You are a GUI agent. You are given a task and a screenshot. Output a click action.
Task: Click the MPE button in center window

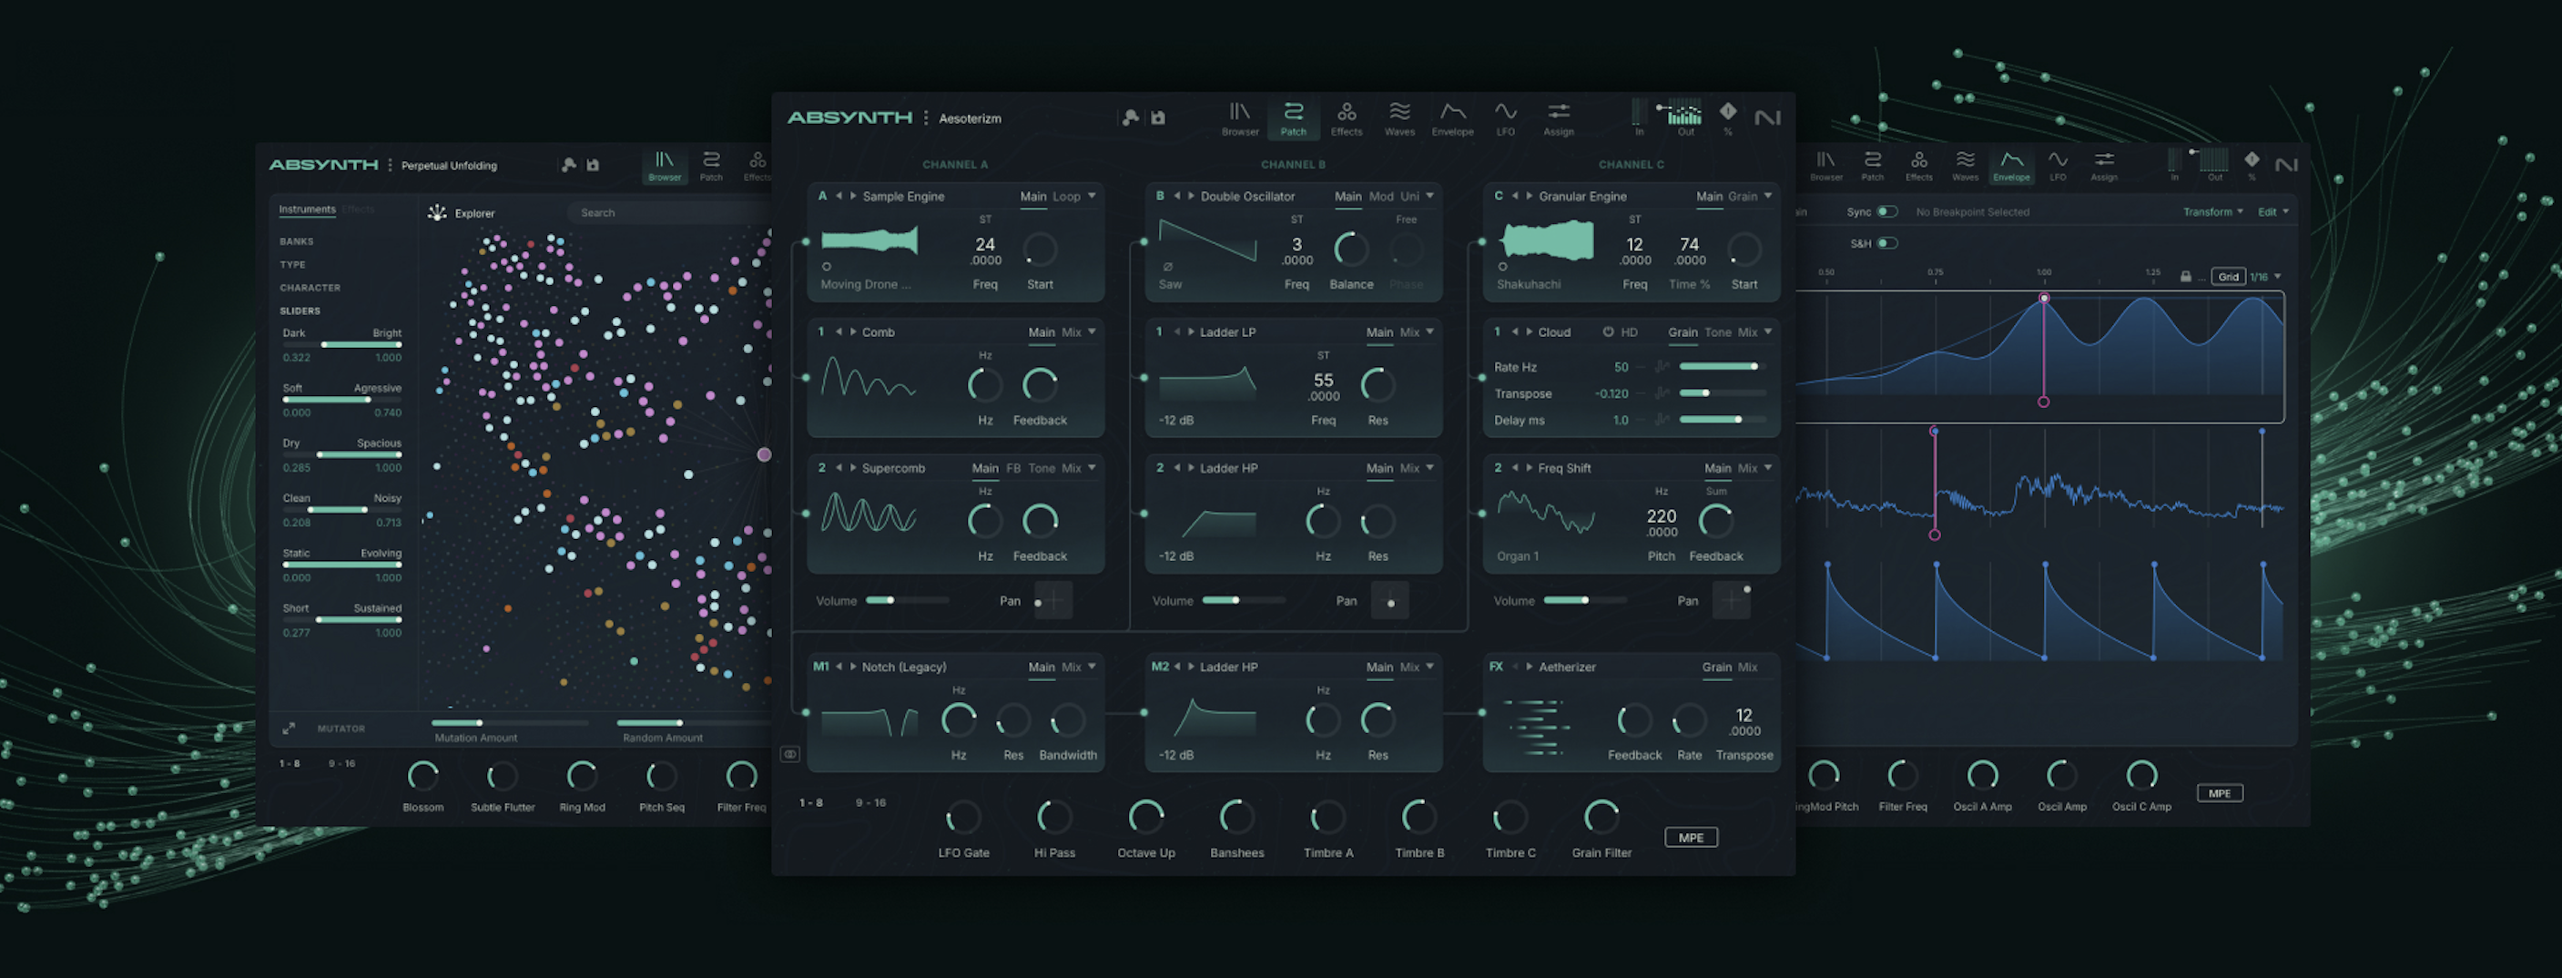[1691, 838]
